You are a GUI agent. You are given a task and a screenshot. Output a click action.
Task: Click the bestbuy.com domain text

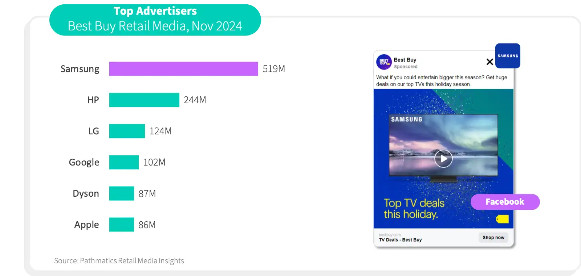(x=390, y=235)
